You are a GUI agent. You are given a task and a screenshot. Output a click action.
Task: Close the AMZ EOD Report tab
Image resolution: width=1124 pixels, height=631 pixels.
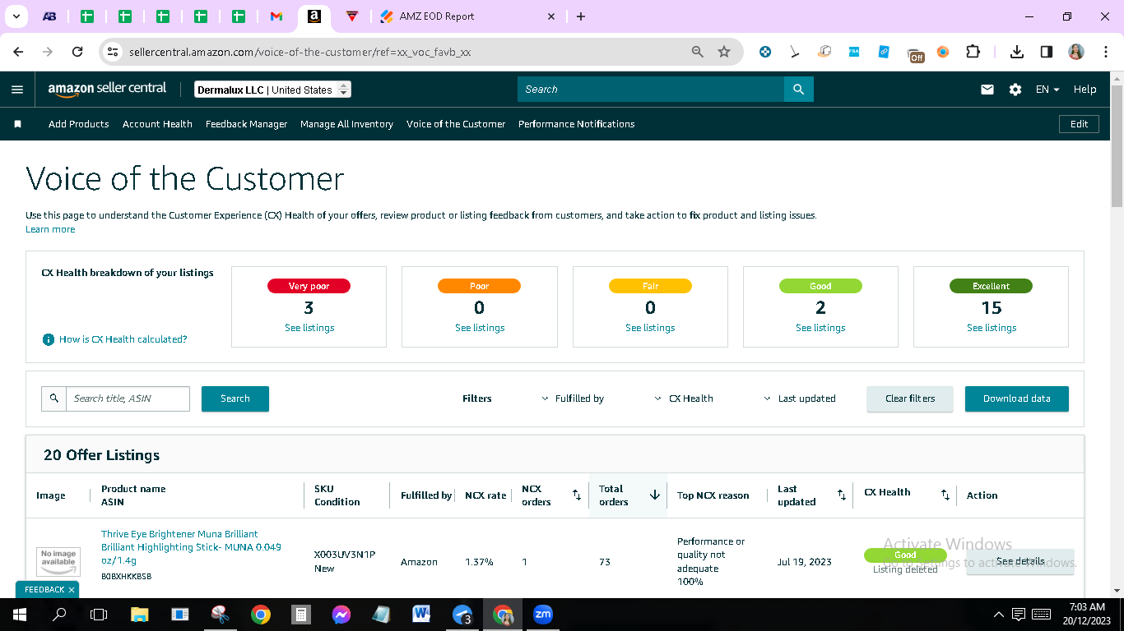(x=551, y=16)
